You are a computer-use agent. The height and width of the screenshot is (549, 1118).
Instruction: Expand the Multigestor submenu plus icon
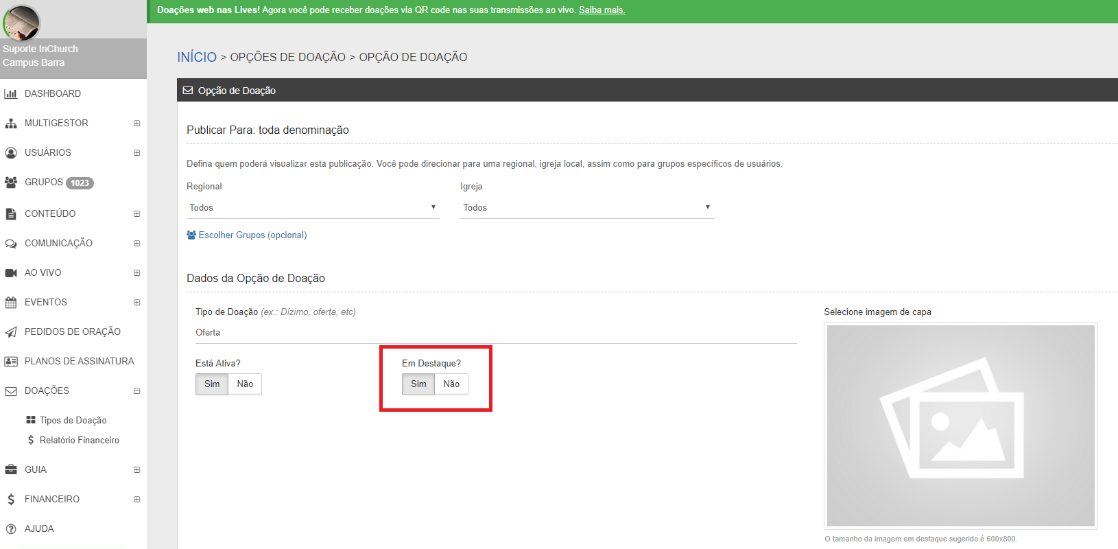tap(137, 124)
